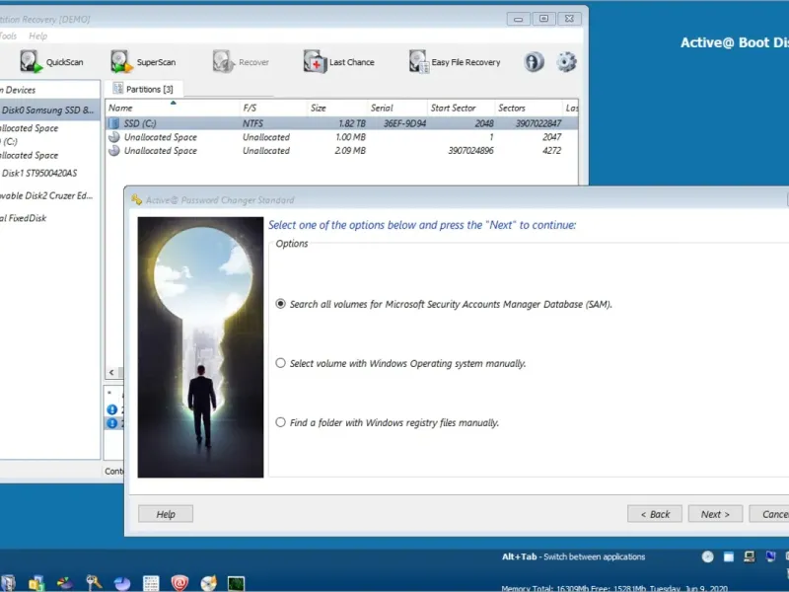Image resolution: width=789 pixels, height=592 pixels.
Task: Choose Select volume with Windows manually option
Action: [280, 363]
